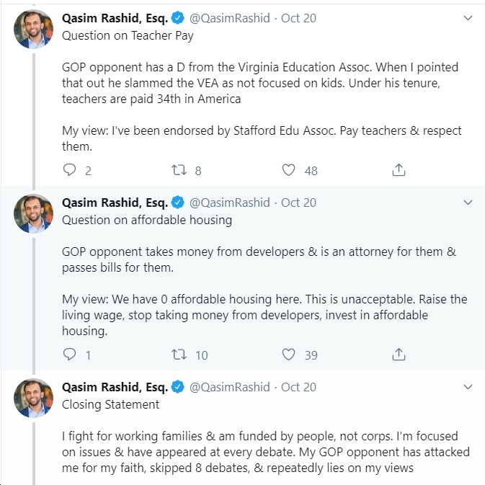Like the Teacher Pay tweet

(288, 170)
